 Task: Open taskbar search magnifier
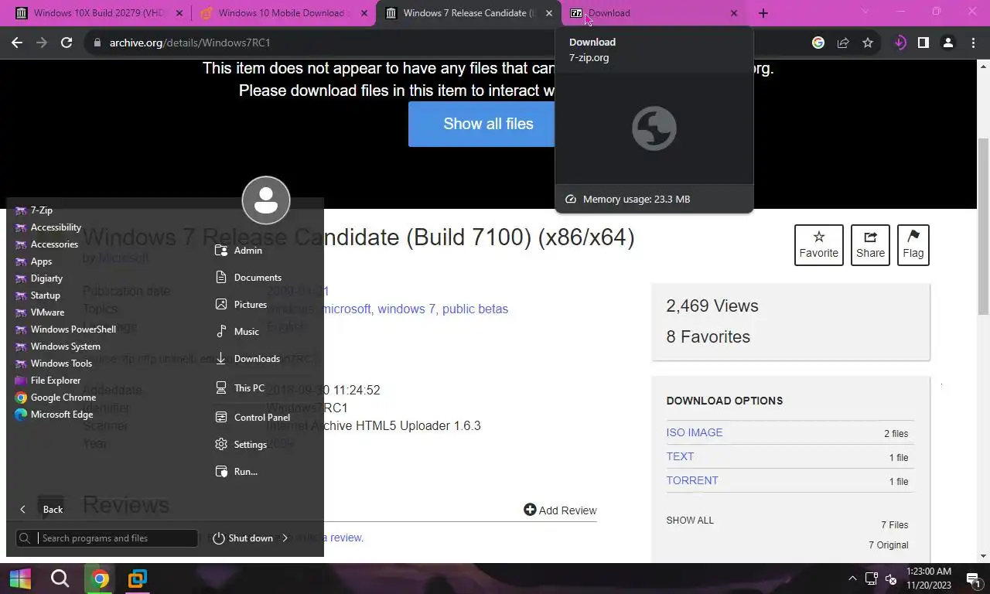60,579
